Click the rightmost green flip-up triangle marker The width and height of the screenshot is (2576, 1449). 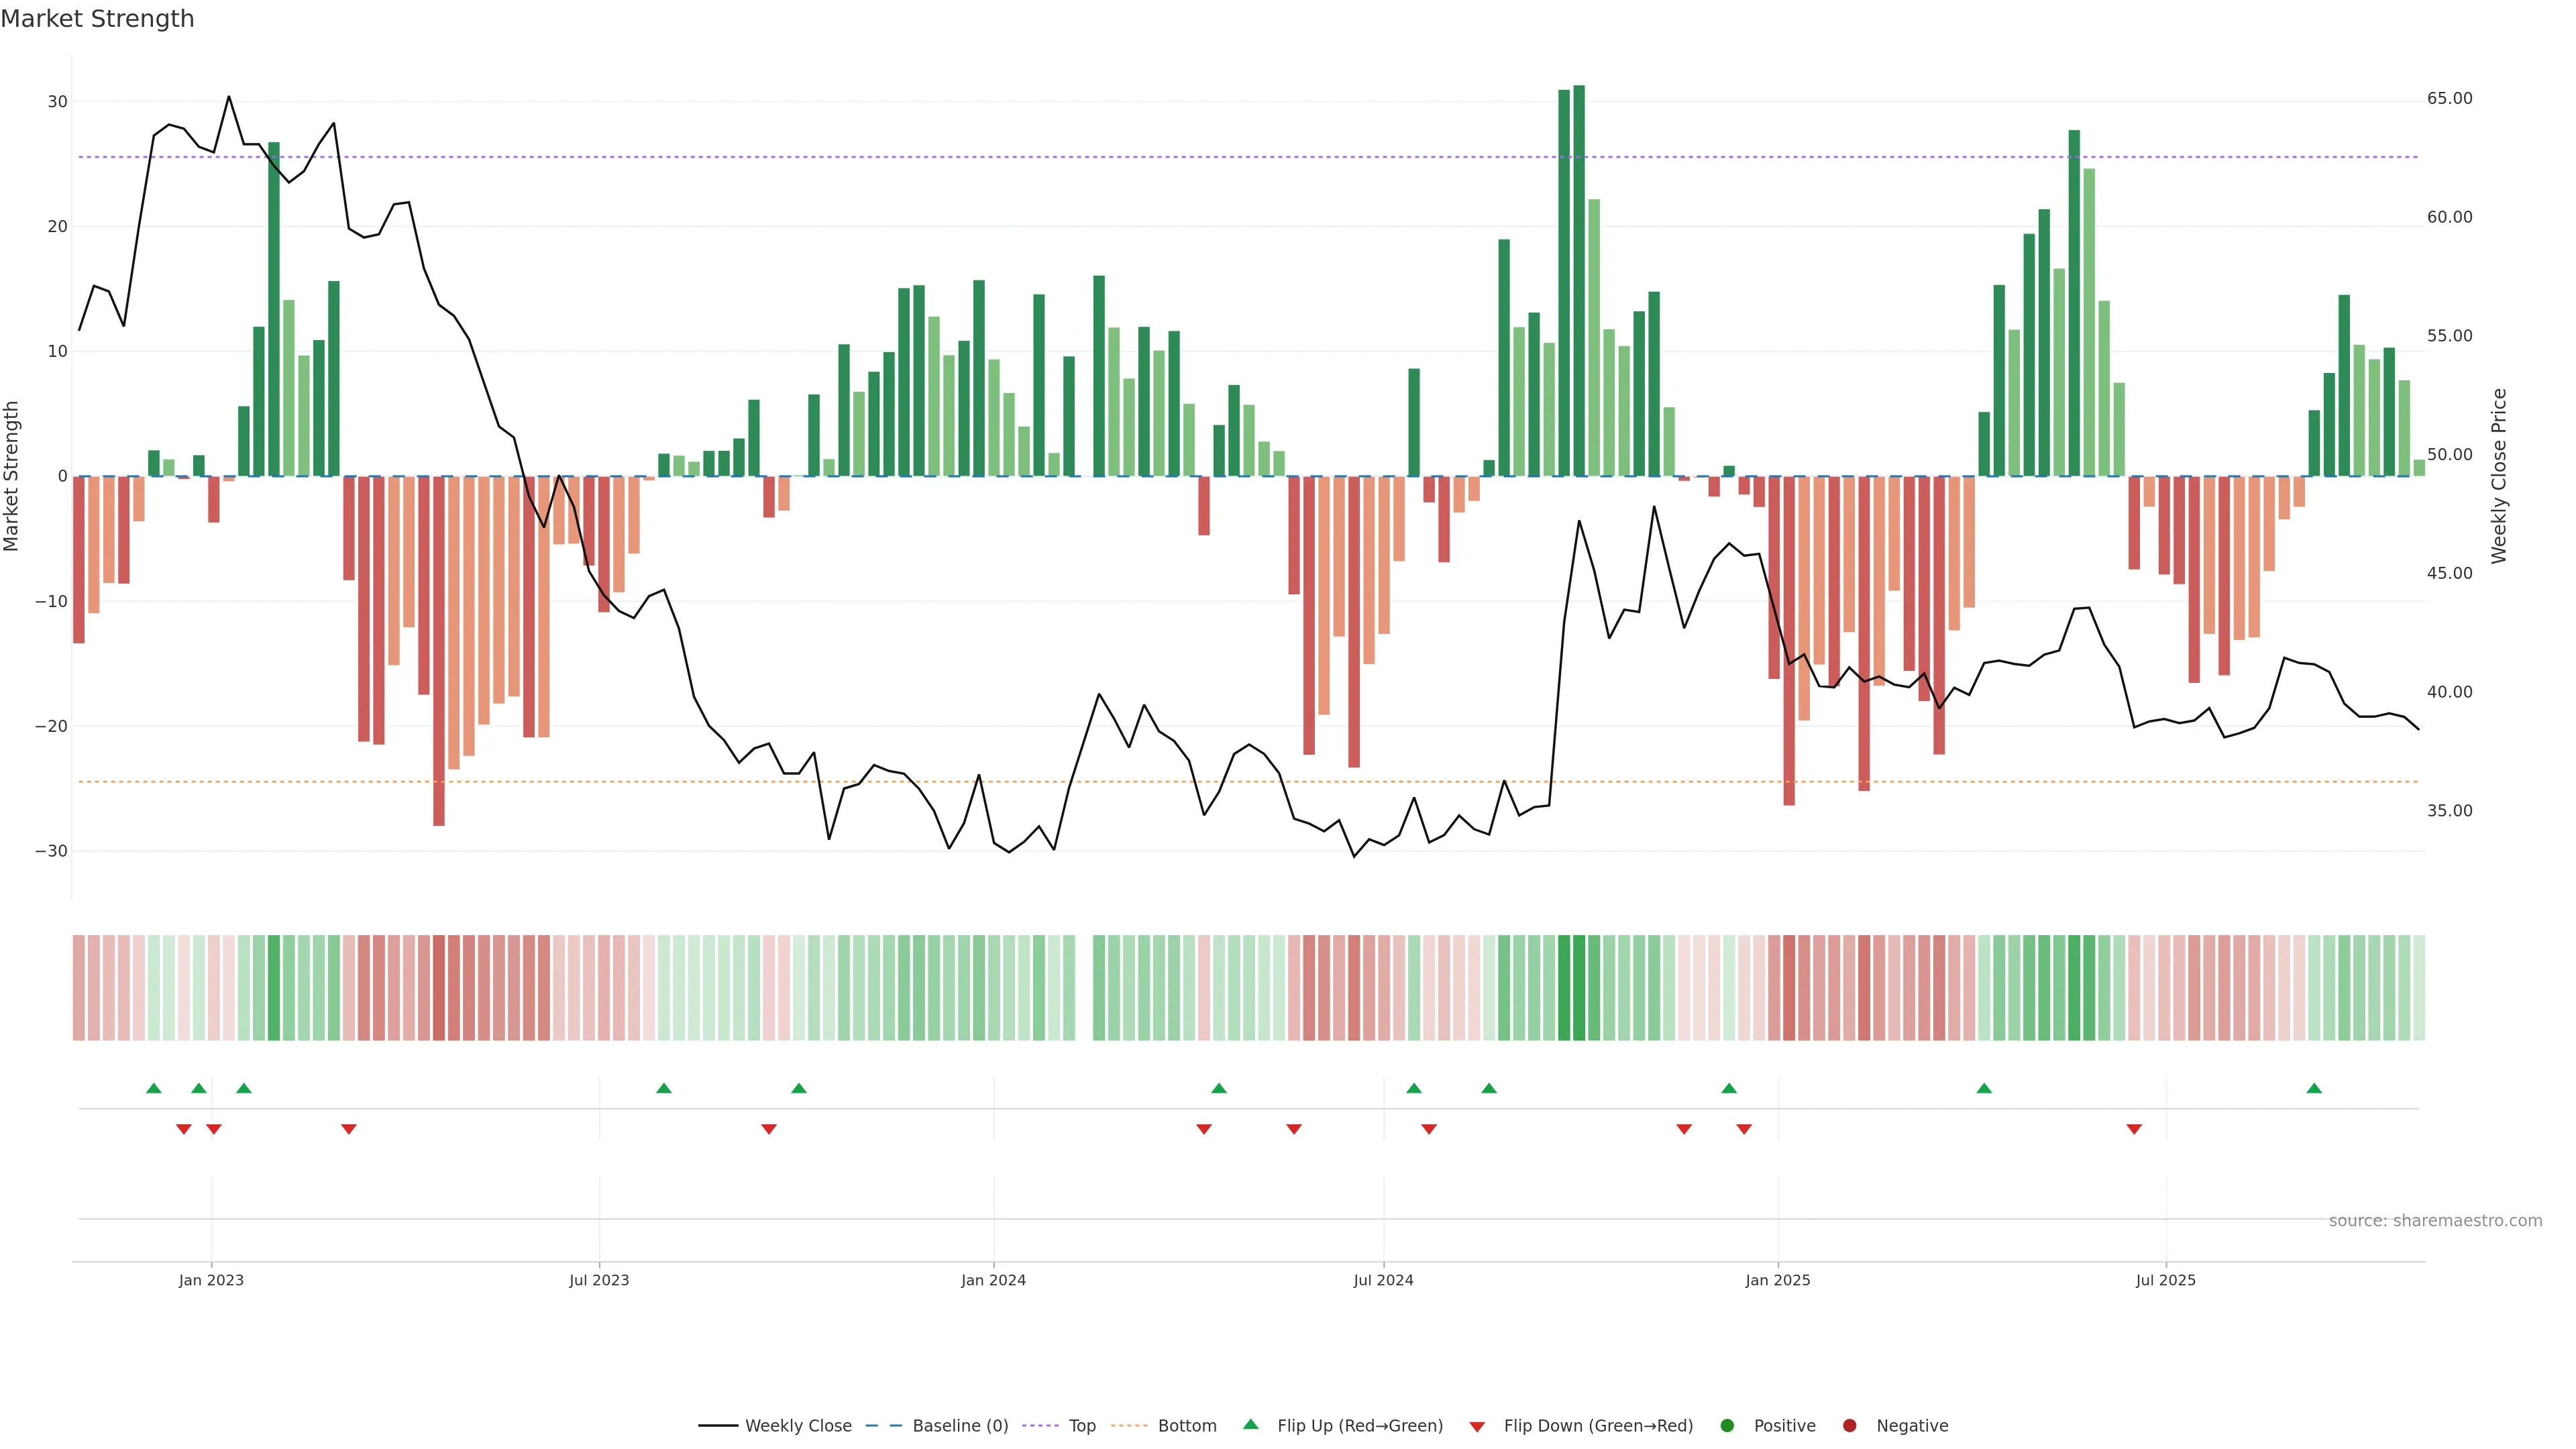[x=2314, y=1088]
